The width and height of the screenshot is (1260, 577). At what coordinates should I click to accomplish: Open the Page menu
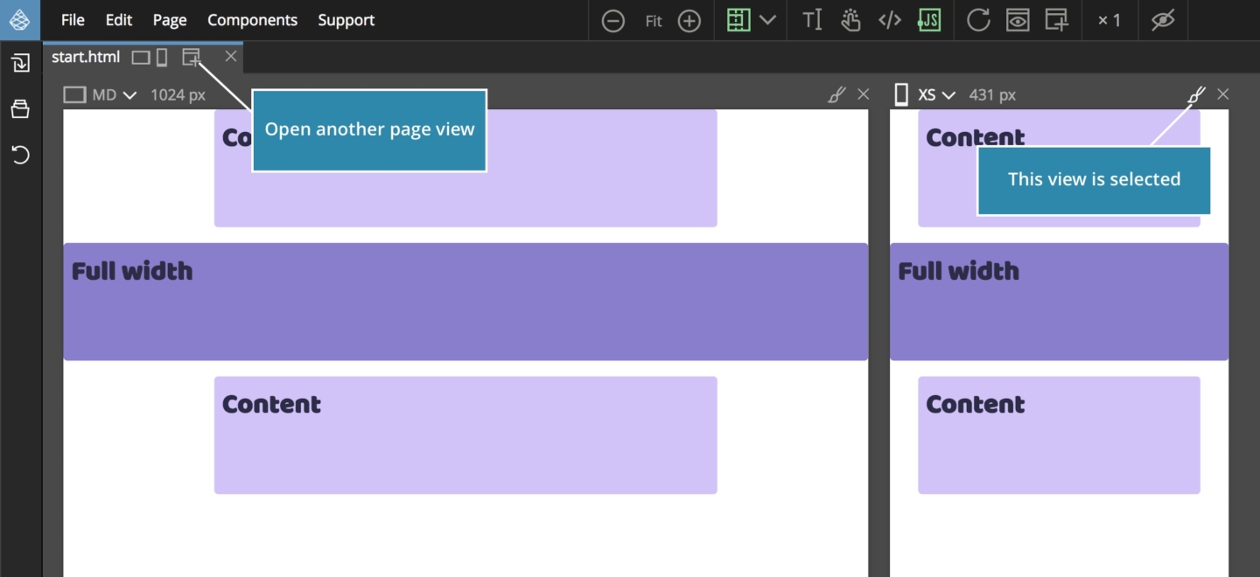click(169, 20)
